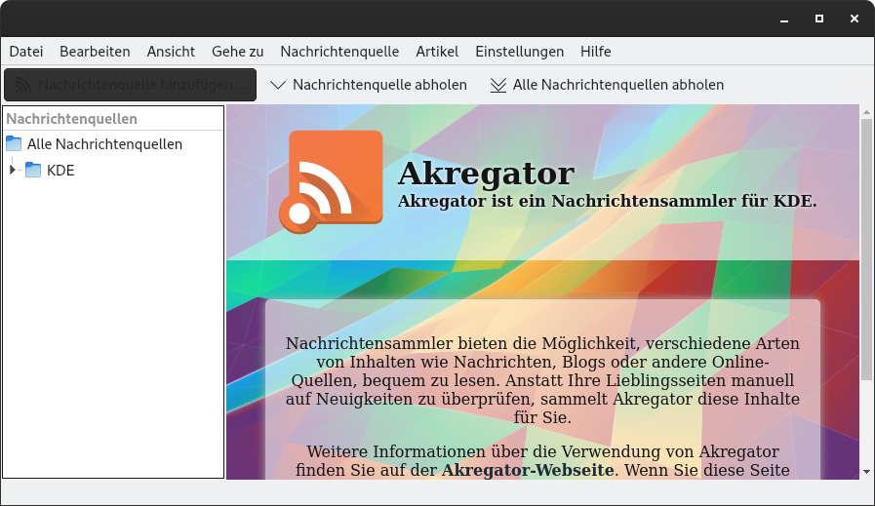The height and width of the screenshot is (506, 875).
Task: Follow the Akregator-Webseite link
Action: point(528,470)
